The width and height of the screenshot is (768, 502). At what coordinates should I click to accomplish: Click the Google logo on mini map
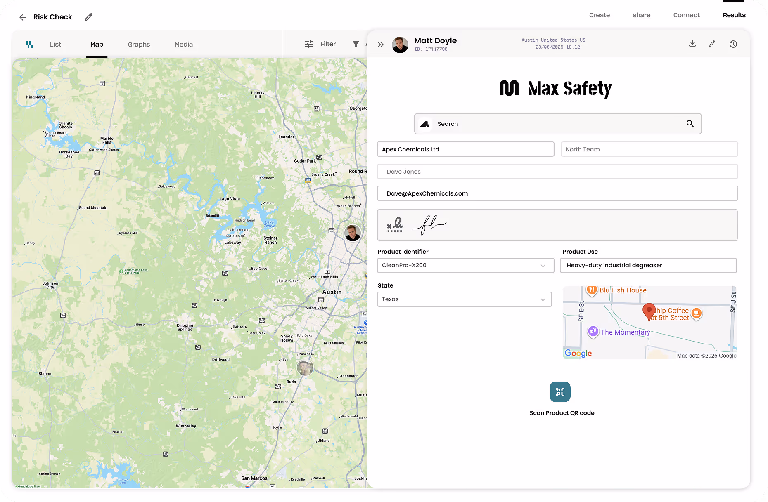click(x=578, y=353)
